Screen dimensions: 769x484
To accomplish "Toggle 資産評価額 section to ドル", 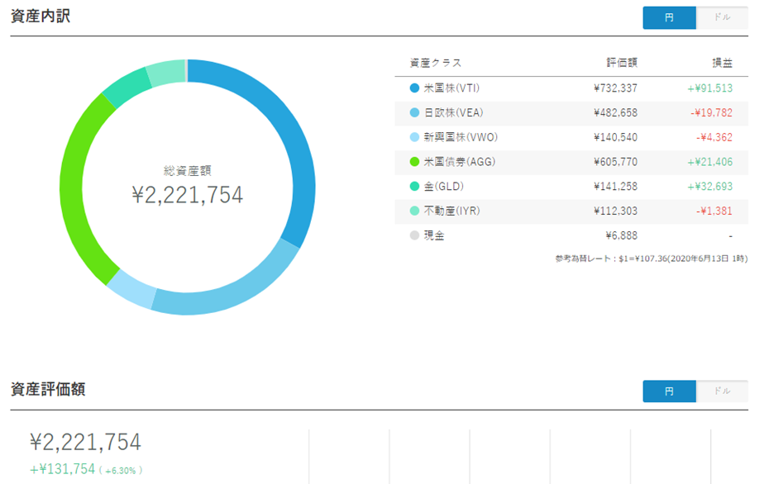I will [x=722, y=391].
